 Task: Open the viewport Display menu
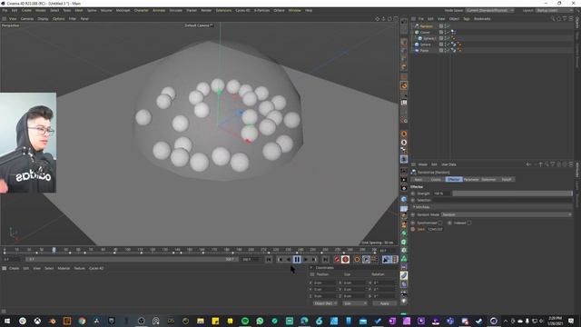point(43,18)
